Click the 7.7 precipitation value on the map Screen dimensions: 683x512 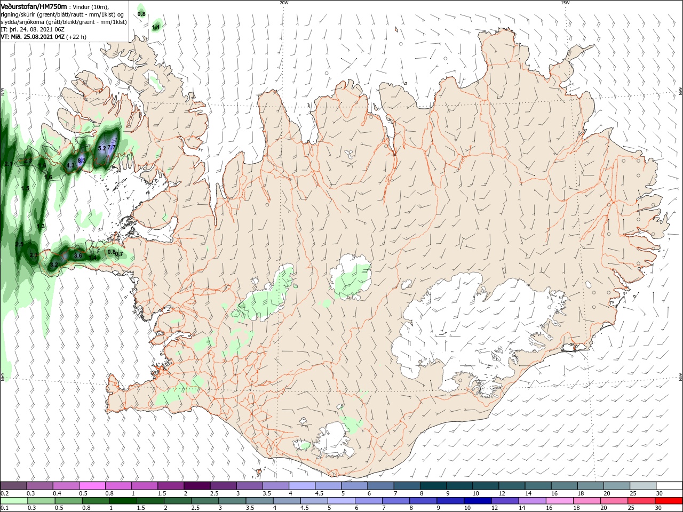click(x=112, y=147)
